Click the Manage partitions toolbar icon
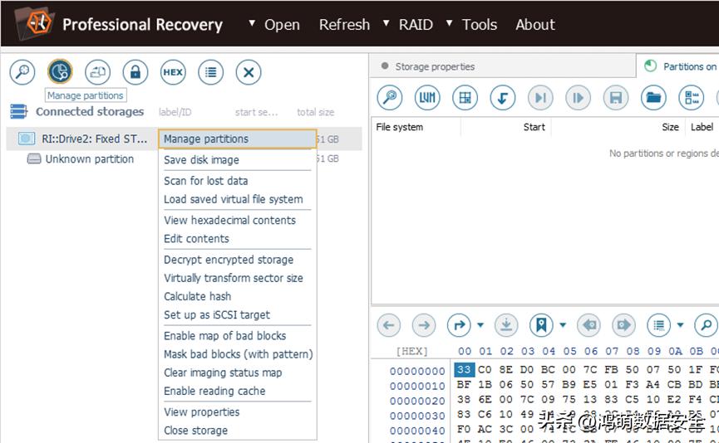Image resolution: width=719 pixels, height=443 pixels. [59, 72]
